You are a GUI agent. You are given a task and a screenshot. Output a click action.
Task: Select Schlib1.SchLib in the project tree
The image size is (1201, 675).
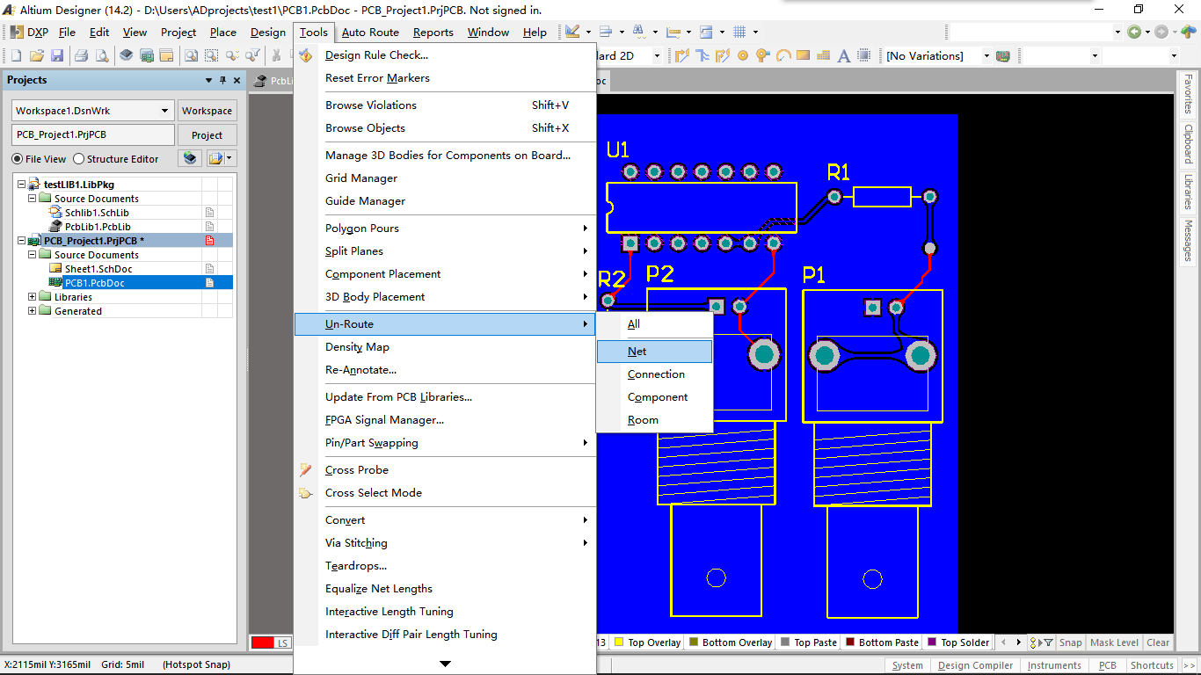(97, 213)
